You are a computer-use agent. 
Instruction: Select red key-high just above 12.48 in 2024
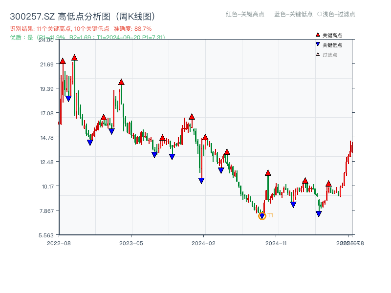(x=227, y=152)
